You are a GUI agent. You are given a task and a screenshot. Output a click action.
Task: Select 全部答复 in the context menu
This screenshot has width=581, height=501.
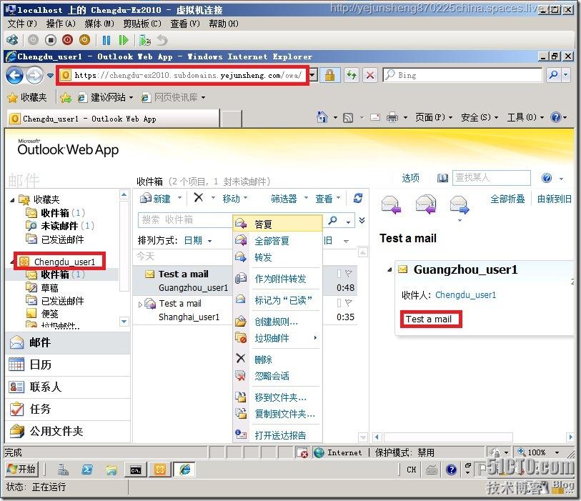(277, 241)
